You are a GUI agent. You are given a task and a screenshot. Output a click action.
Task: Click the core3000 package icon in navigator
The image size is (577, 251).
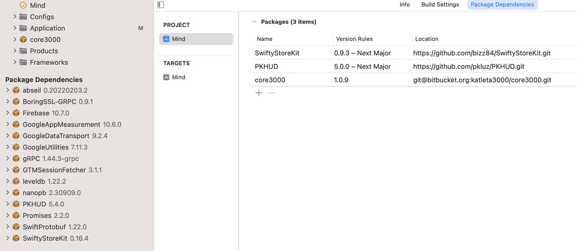click(23, 39)
